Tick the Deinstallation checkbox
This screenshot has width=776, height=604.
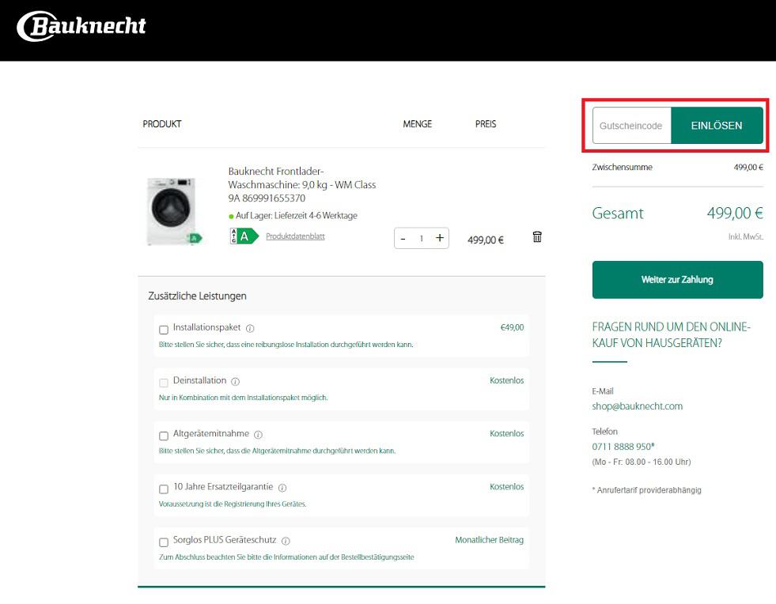click(x=164, y=383)
